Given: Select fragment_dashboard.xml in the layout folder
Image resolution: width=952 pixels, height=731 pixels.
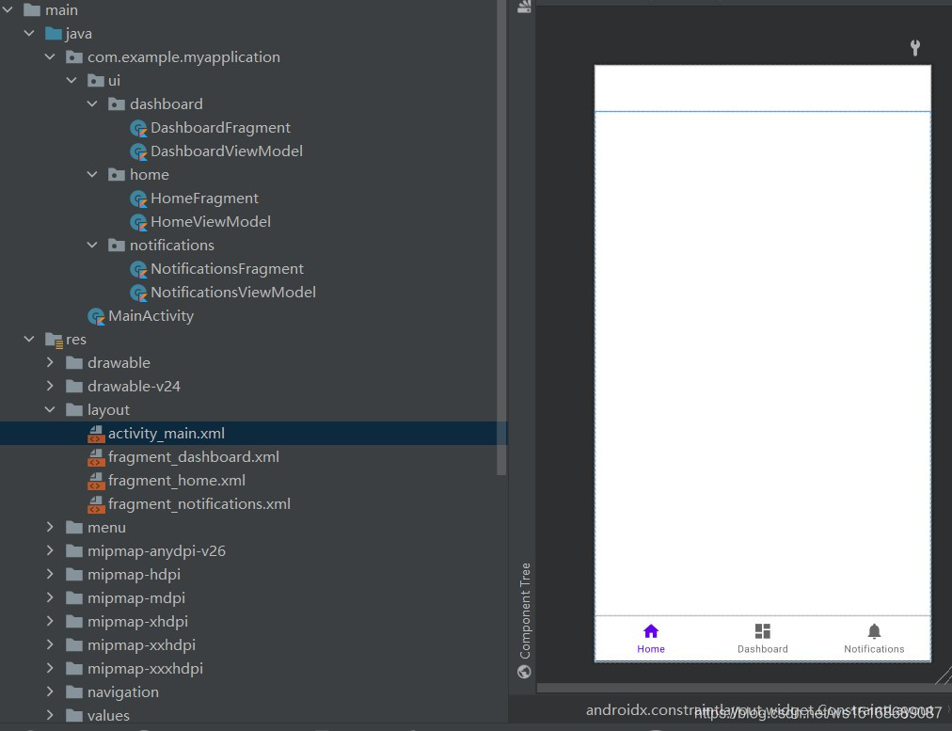Looking at the screenshot, I should tap(194, 456).
